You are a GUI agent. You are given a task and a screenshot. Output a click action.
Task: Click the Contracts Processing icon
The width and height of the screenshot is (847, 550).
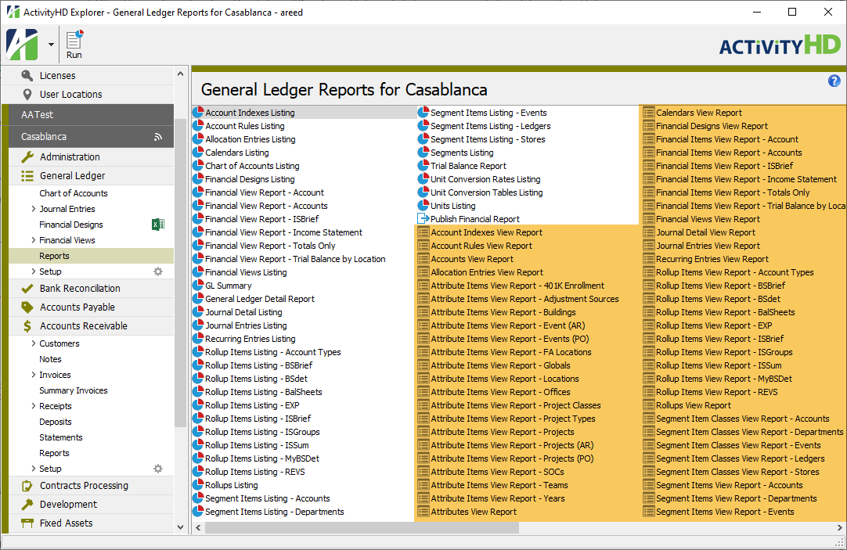click(x=27, y=486)
